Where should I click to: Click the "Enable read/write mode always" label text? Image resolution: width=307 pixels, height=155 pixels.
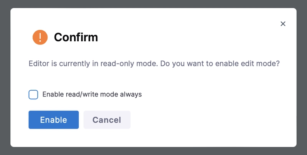92,94
